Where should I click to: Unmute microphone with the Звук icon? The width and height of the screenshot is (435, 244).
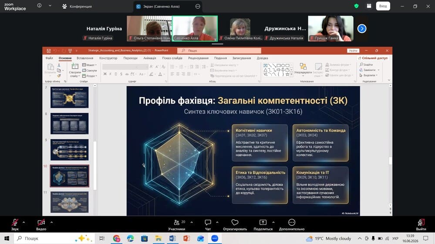tap(15, 222)
